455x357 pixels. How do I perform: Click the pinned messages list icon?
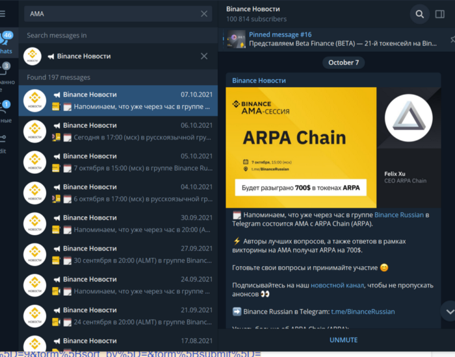click(452, 39)
